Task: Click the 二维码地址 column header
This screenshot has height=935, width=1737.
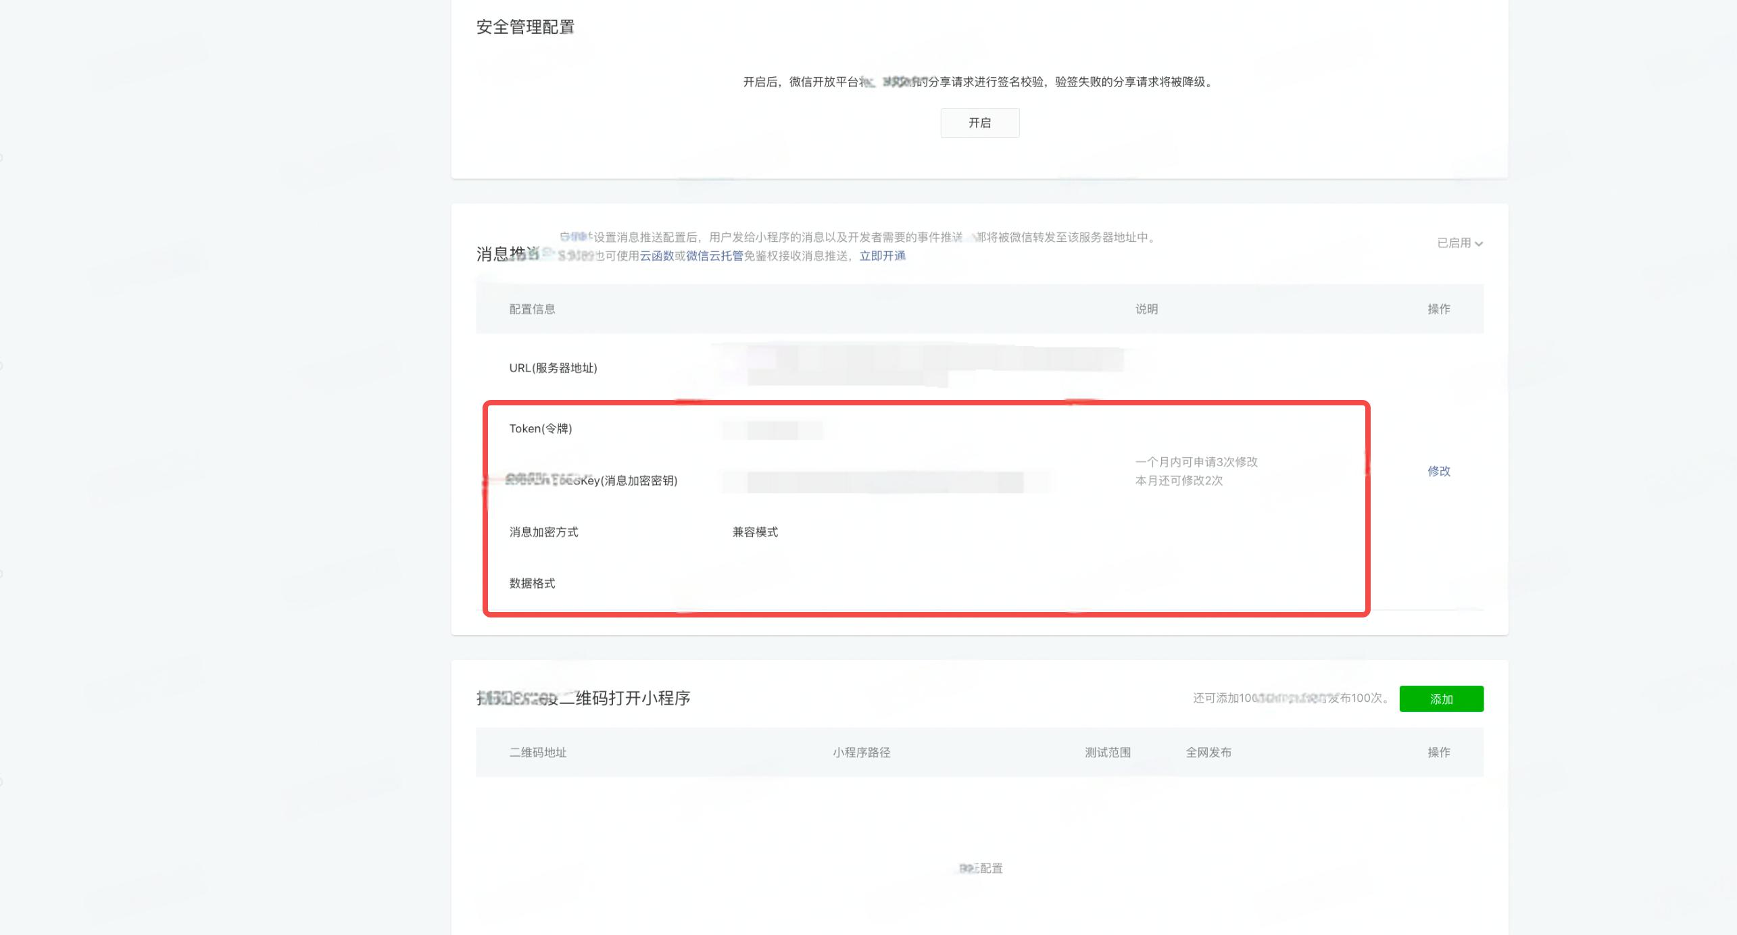Action: click(537, 753)
